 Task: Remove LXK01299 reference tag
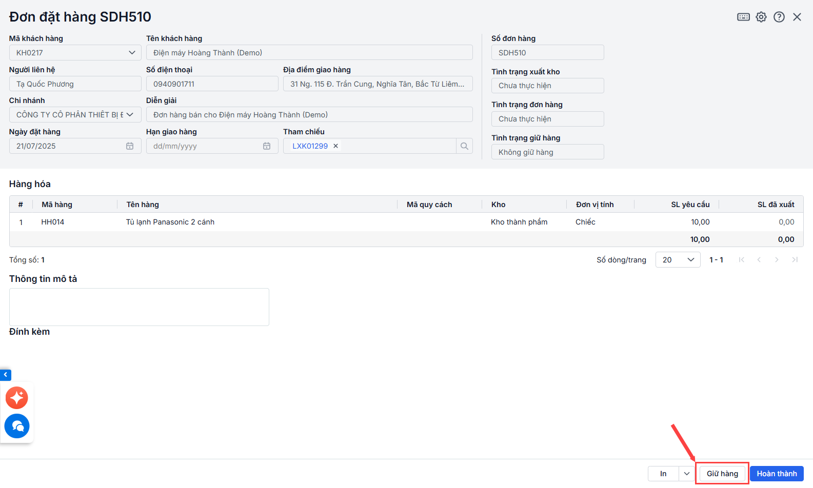point(336,146)
